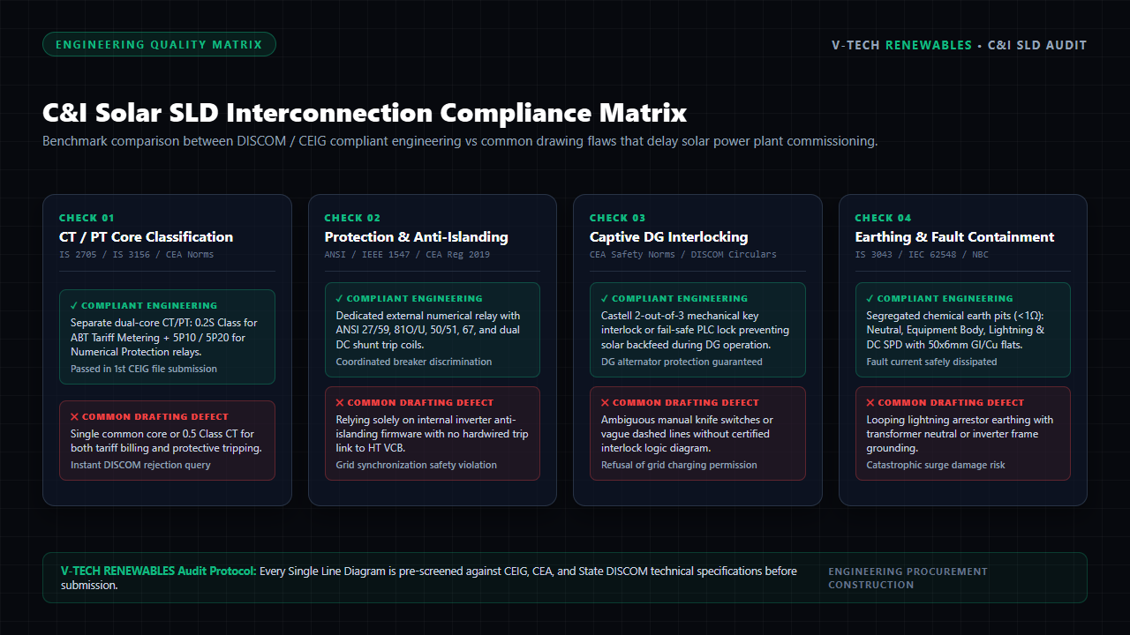Click the CHECK 02 label
This screenshot has width=1130, height=635.
352,218
